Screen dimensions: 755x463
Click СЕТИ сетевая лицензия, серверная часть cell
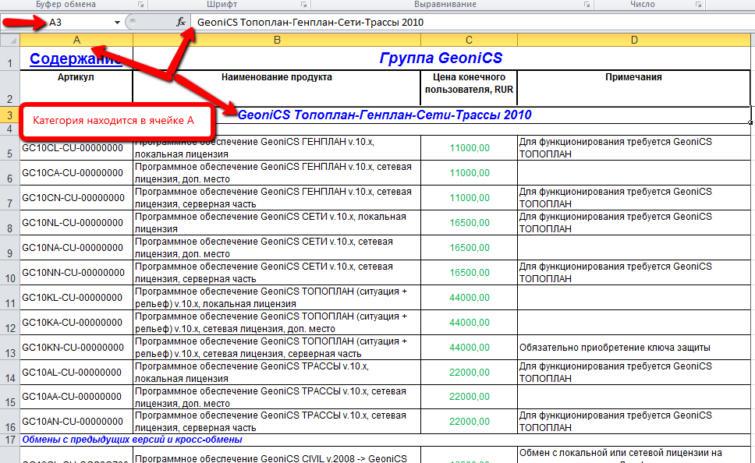point(277,273)
